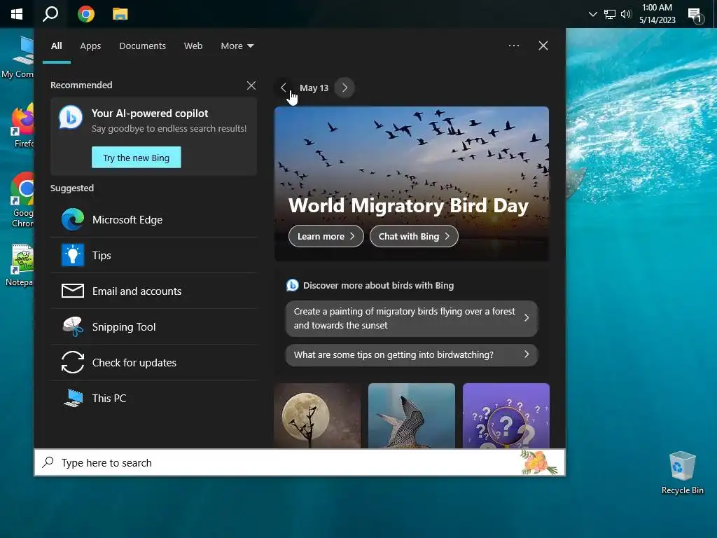Go to previous day before May 13

(x=284, y=88)
